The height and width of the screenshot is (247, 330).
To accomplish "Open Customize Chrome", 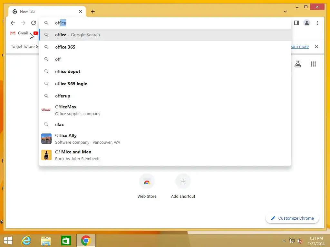I will pos(292,218).
